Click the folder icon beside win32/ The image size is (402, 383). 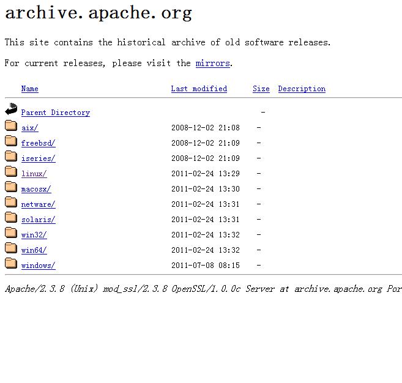pyautogui.click(x=11, y=232)
